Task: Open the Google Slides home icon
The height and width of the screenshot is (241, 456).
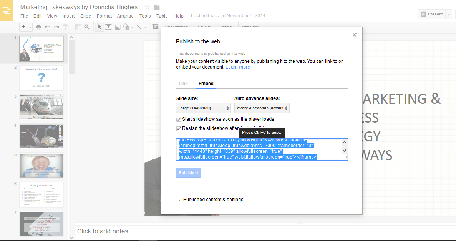Action: [x=7, y=11]
